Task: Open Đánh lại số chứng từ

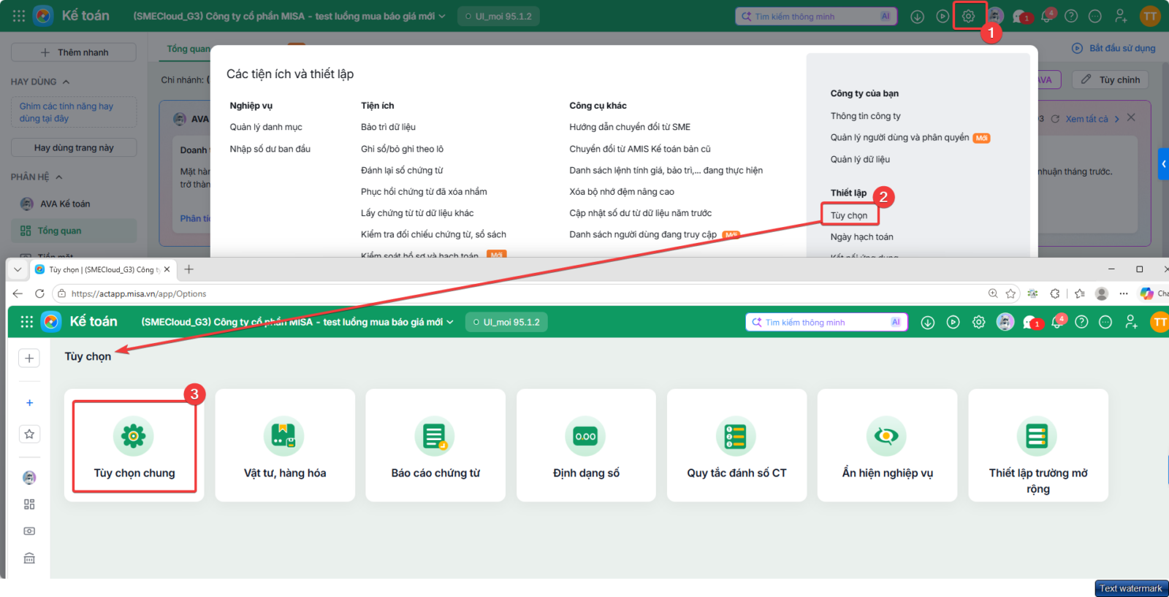Action: [402, 170]
